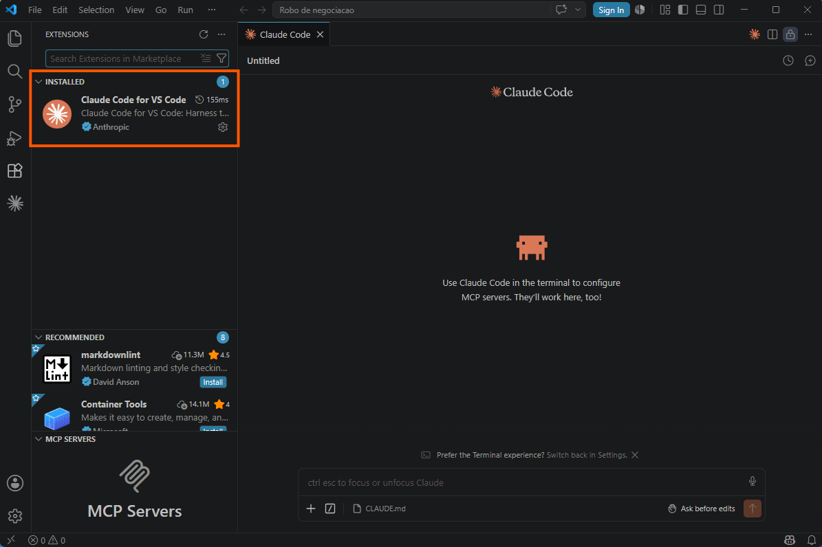Open slash commands menu icon
Image resolution: width=822 pixels, height=547 pixels.
330,509
